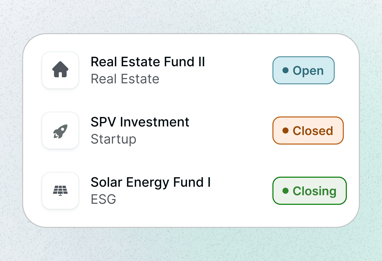Screen dimensions: 382x261
Task: Click the Real Estate category subtitle
Action: point(125,79)
